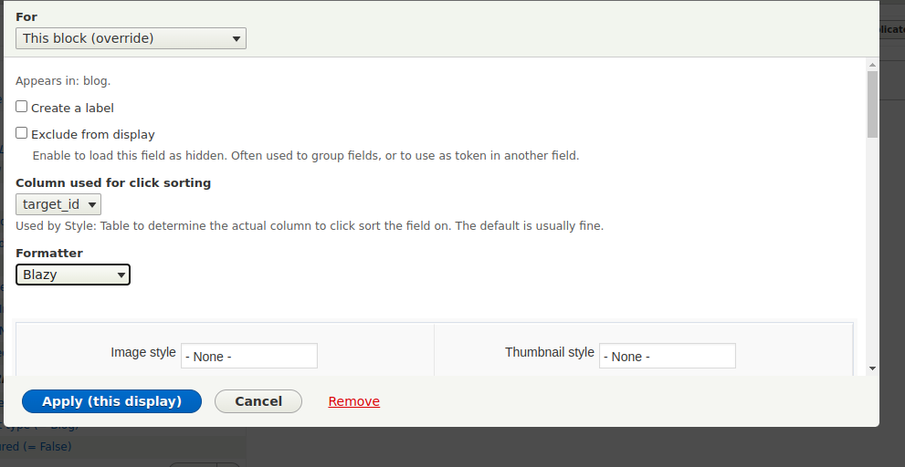Enable the Create a label checkbox
This screenshot has height=467, width=905.
click(21, 107)
